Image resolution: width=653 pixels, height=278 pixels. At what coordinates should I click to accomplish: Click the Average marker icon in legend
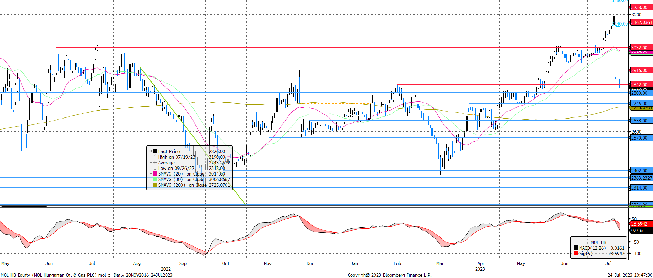coord(155,163)
